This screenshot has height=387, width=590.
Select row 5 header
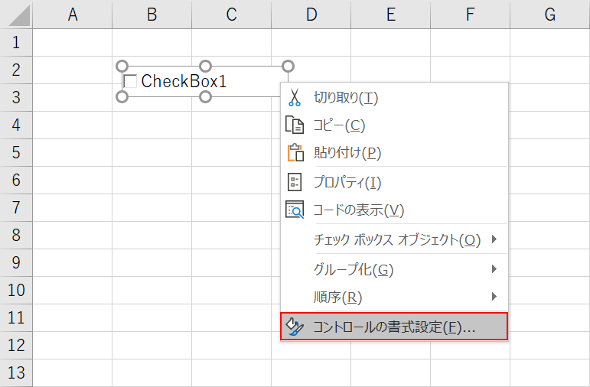pos(16,153)
